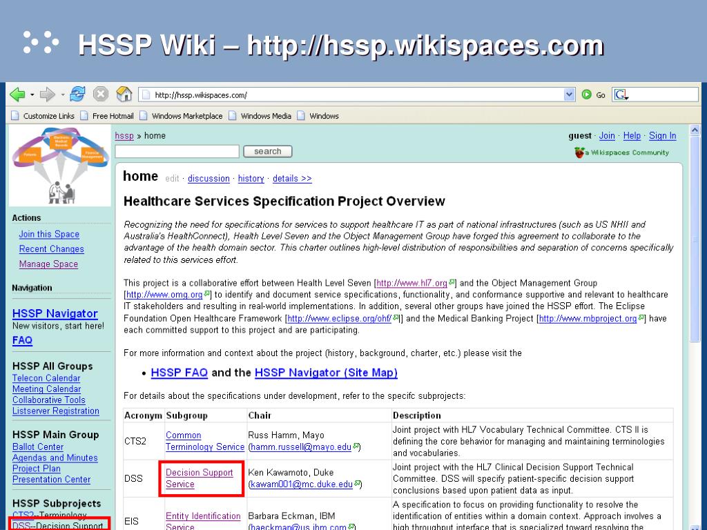
Task: Click Join this Space action
Action: [49, 235]
